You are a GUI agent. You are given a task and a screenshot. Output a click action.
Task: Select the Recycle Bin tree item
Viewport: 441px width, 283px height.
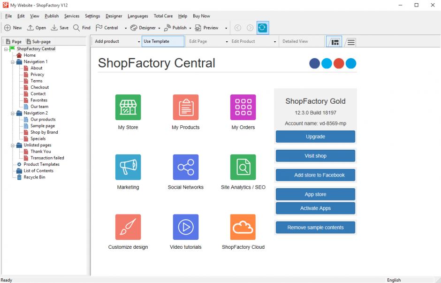click(34, 177)
